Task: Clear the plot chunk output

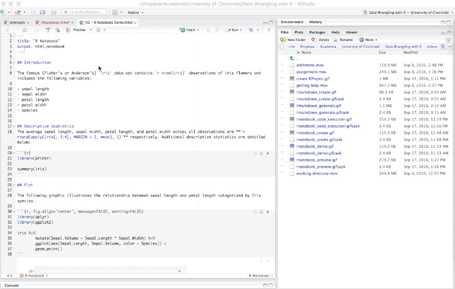Action: tap(268, 261)
